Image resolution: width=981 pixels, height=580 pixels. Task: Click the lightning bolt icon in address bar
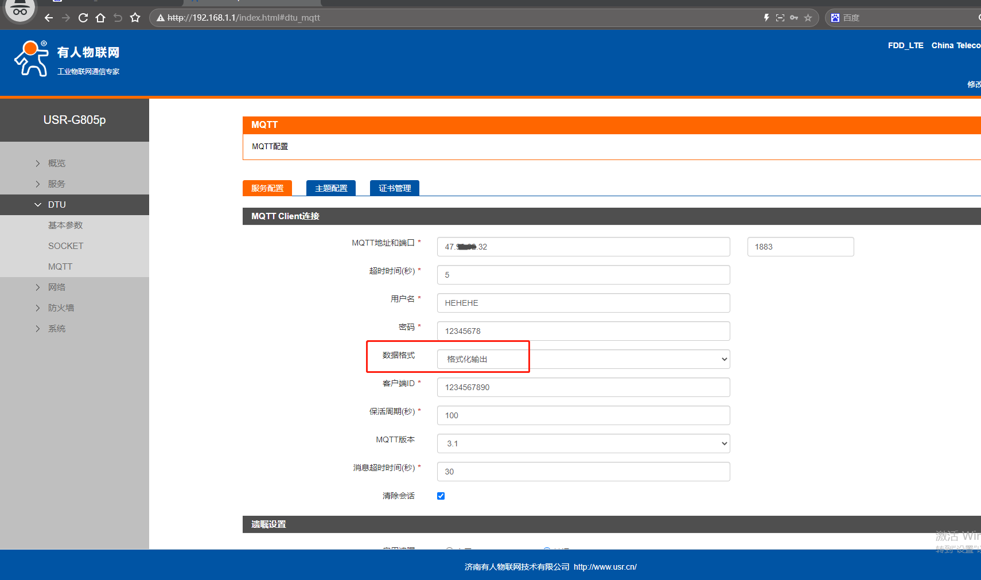(766, 18)
